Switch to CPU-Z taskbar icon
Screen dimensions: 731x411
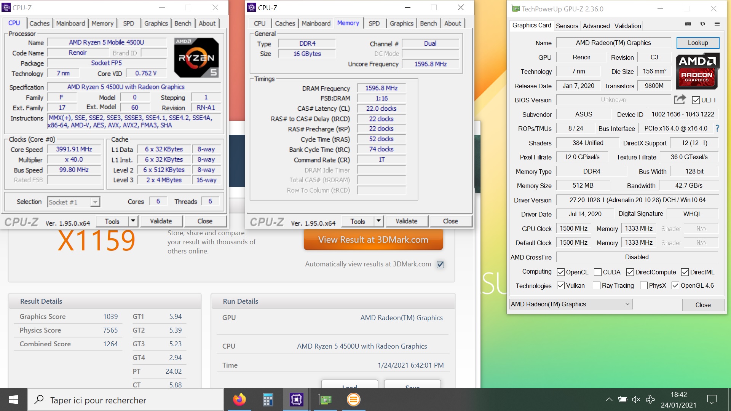pos(296,400)
